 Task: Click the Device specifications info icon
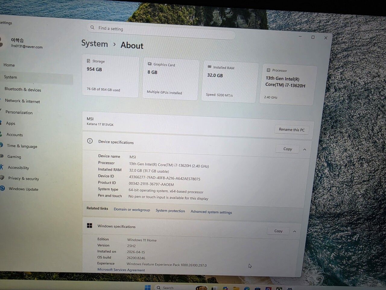coord(90,141)
